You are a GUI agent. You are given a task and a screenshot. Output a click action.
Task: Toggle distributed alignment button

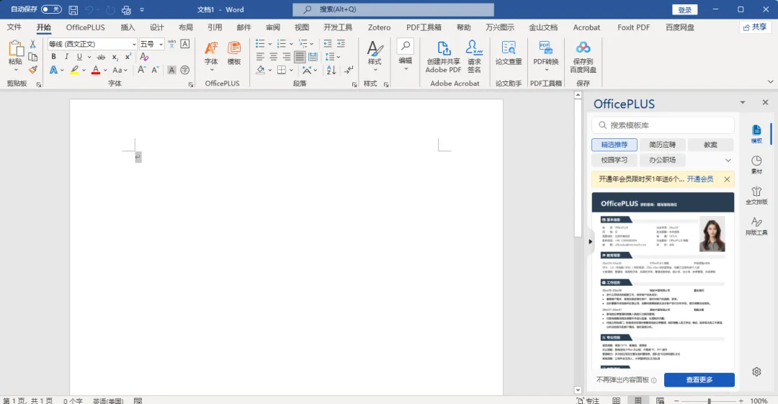point(313,57)
